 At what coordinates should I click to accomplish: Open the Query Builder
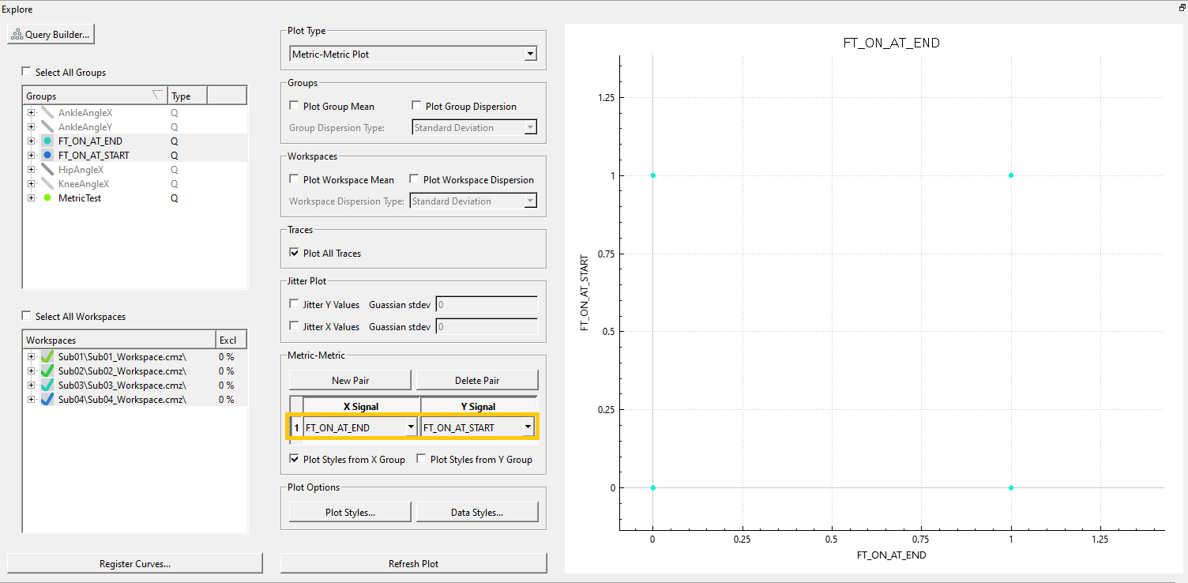[51, 35]
